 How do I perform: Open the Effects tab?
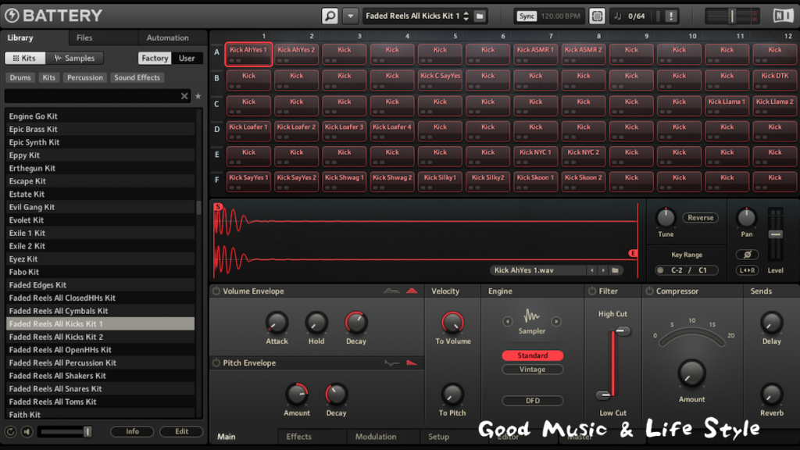point(299,437)
